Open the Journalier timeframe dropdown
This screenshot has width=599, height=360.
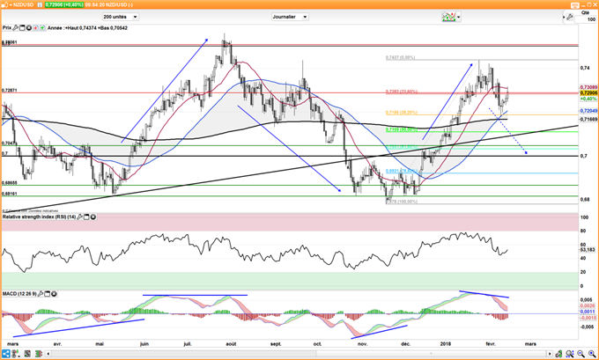tap(290, 17)
